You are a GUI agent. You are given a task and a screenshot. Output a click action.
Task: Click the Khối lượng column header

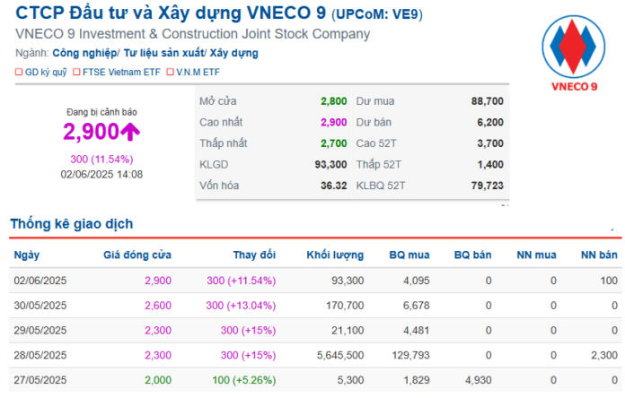(335, 255)
